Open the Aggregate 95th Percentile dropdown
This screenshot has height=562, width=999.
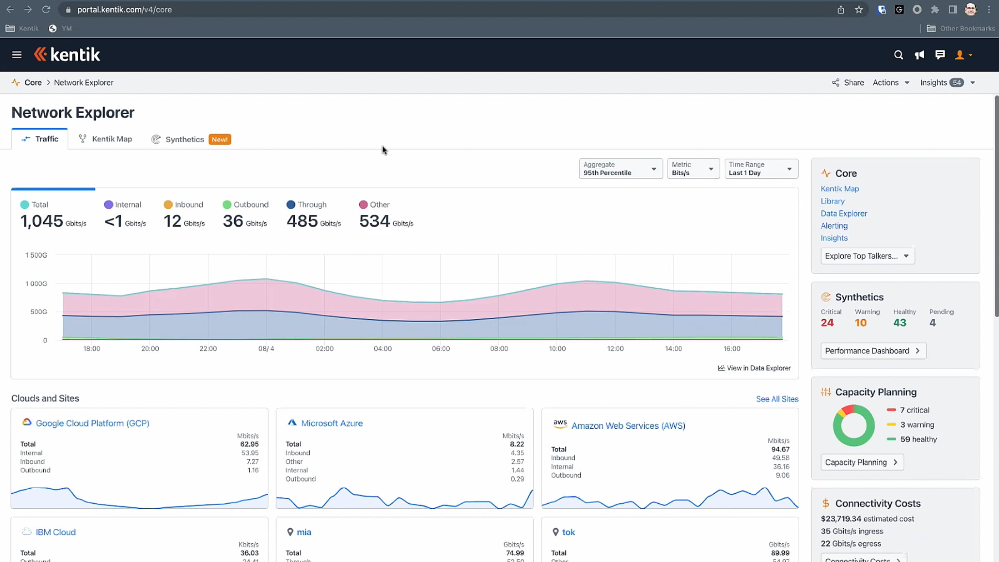(620, 169)
